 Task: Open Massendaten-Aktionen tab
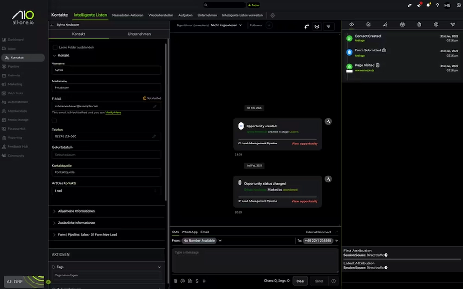[x=127, y=15]
